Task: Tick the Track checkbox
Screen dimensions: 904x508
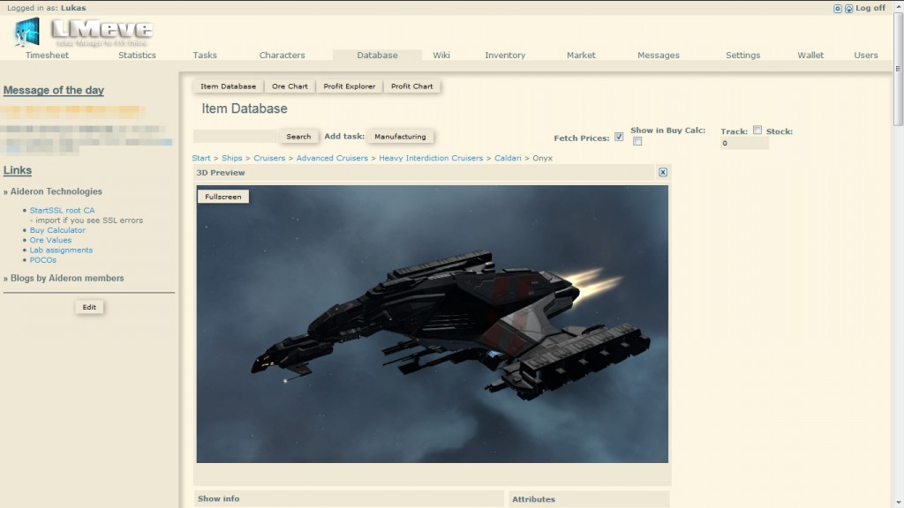Action: [757, 131]
